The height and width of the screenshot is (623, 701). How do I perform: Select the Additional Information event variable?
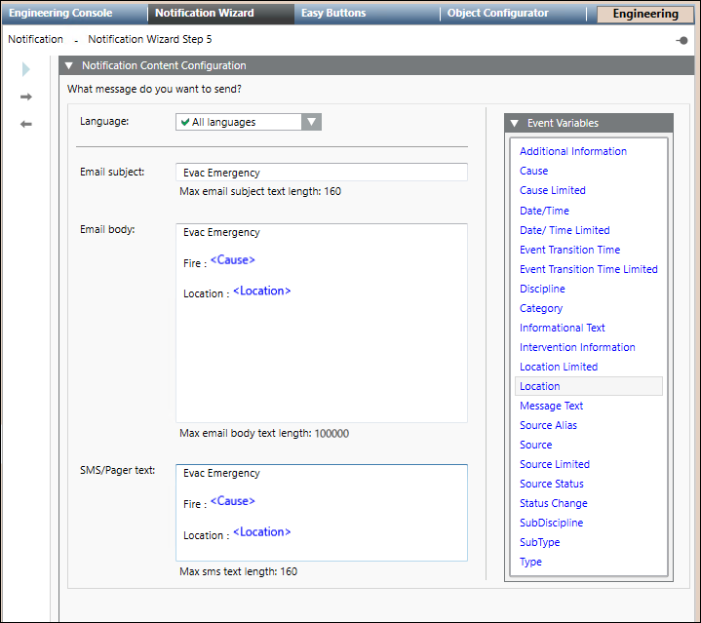(x=572, y=151)
